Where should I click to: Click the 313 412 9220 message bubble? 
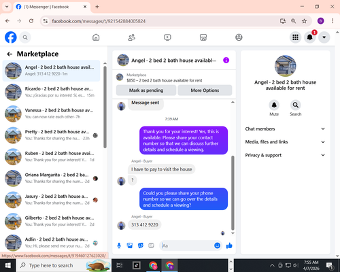coord(145,225)
